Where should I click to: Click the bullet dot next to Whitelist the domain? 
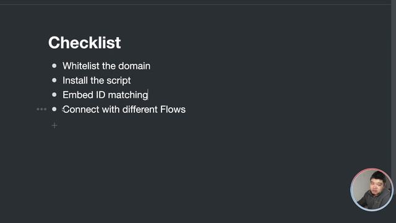pyautogui.click(x=54, y=66)
